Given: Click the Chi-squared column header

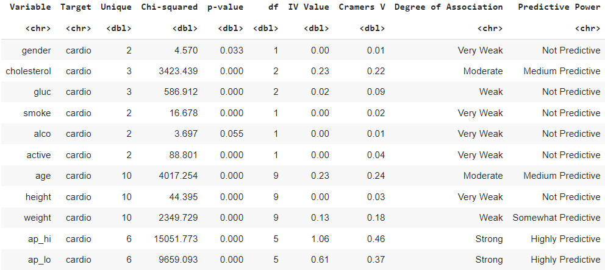Looking at the screenshot, I should pyautogui.click(x=169, y=7).
